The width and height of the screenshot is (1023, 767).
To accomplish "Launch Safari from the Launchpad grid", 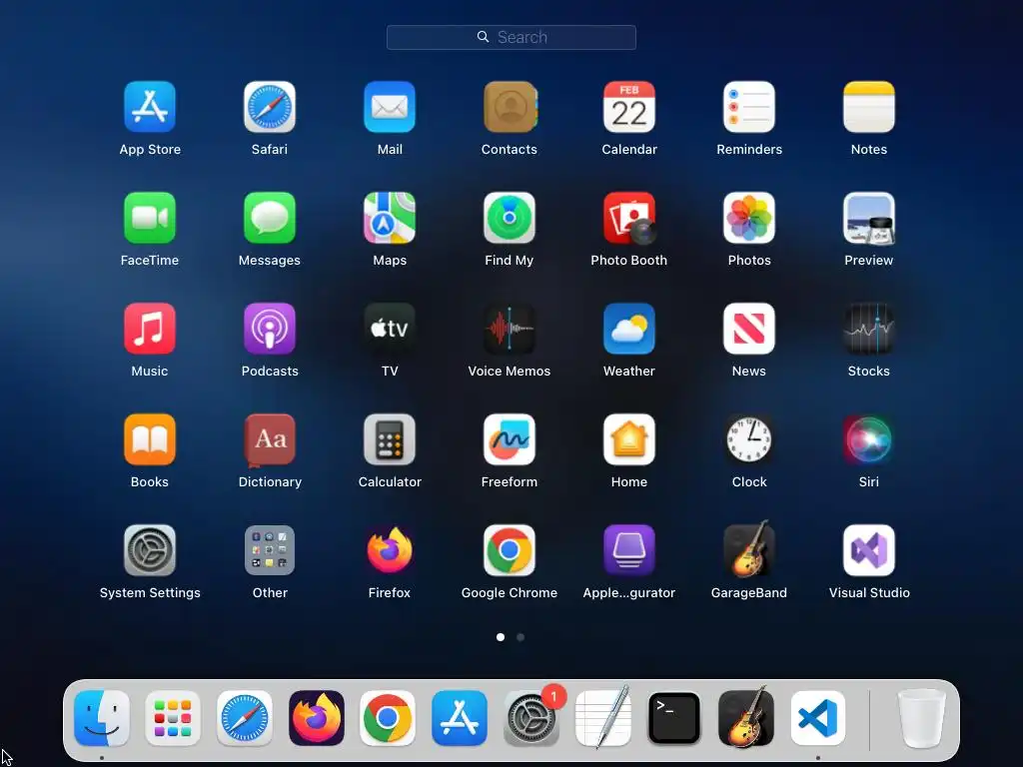I will tap(270, 107).
